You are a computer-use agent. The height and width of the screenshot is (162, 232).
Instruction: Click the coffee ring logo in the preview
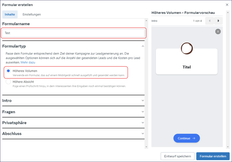[187, 48]
